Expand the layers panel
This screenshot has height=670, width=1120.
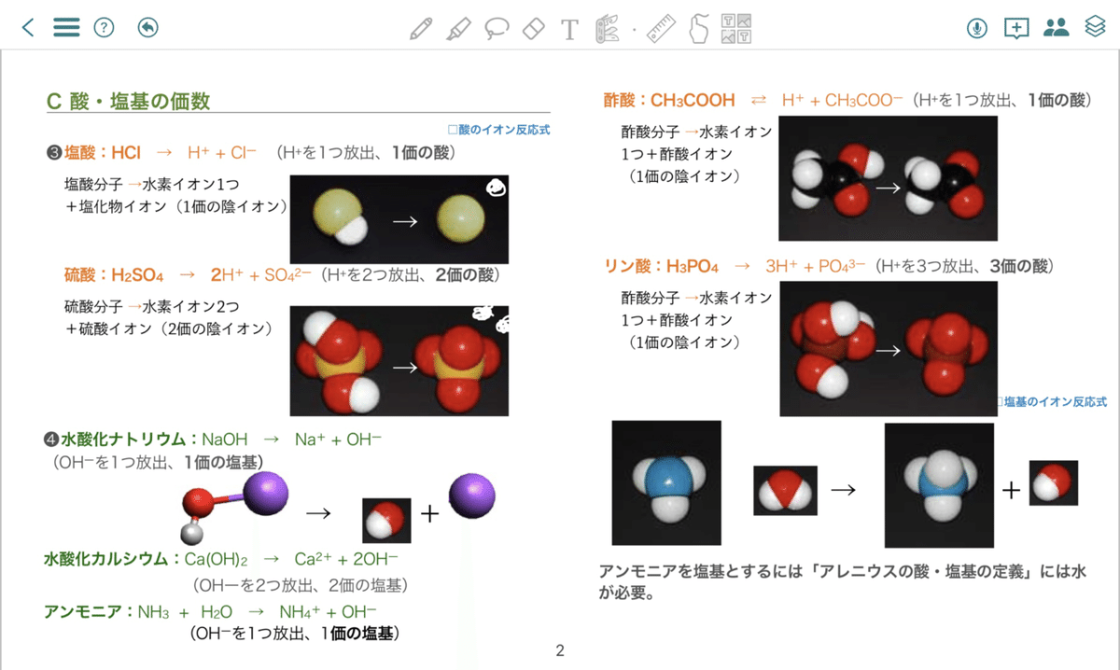(x=1096, y=27)
